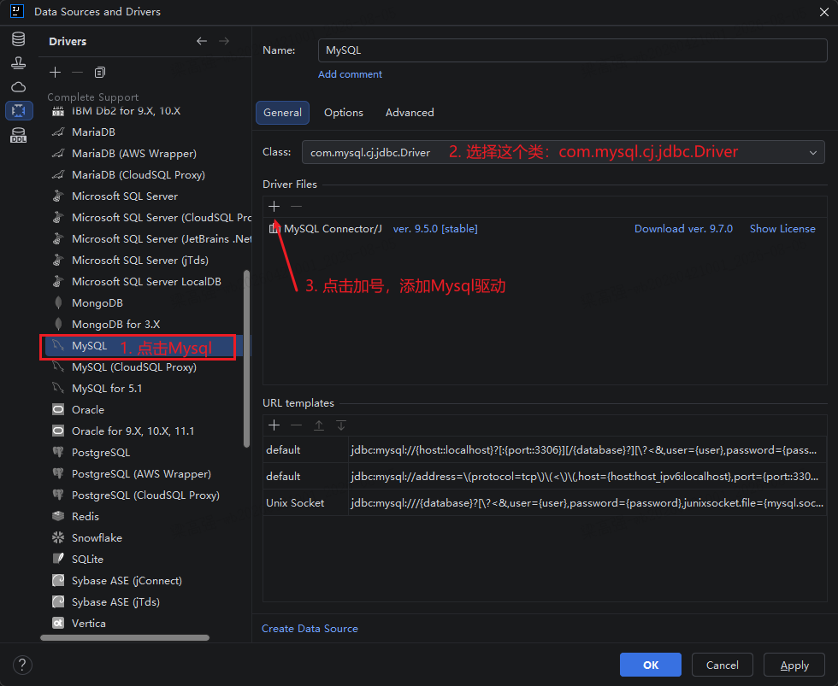
Task: Select Oracle for 9.X, 10.X, 11.1 driver
Action: 133,431
